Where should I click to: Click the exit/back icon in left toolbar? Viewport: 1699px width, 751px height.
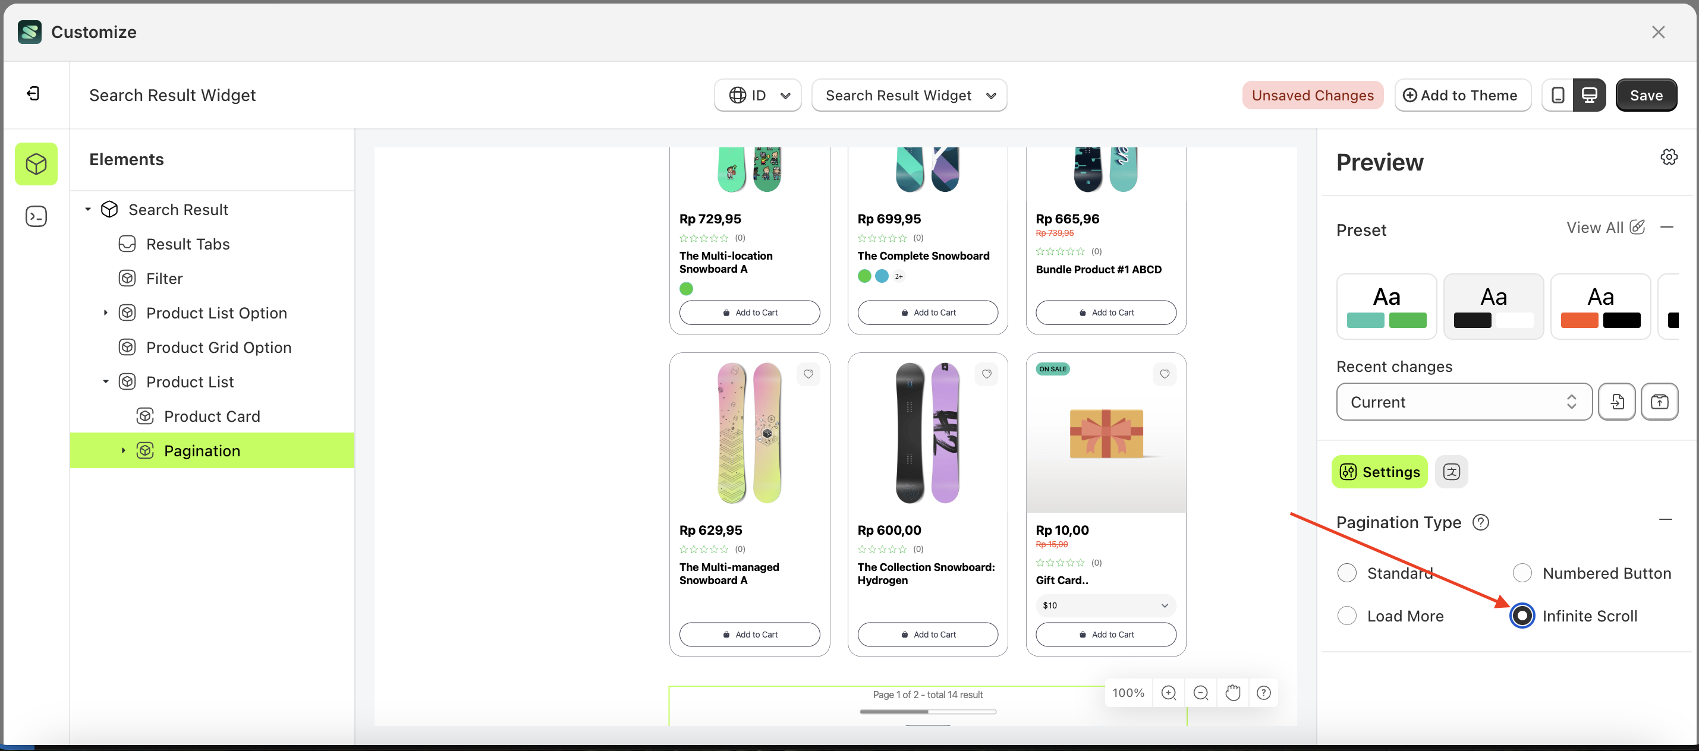click(x=33, y=94)
